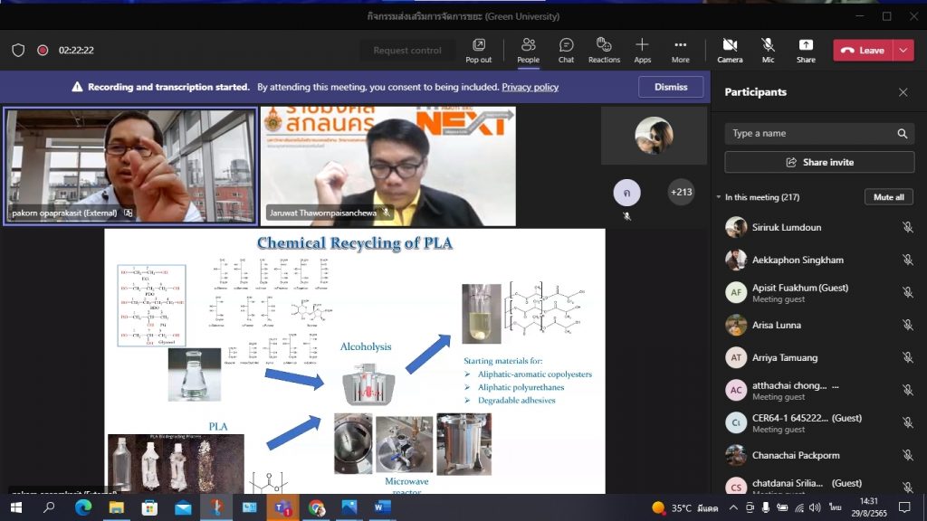Screen dimensions: 927x521
Task: Type in the 'Type a name' search field
Action: pos(810,133)
